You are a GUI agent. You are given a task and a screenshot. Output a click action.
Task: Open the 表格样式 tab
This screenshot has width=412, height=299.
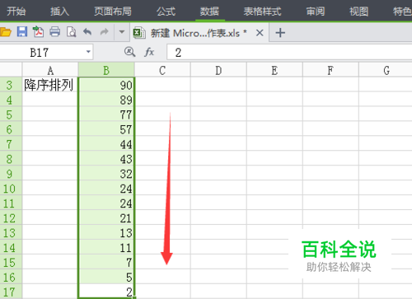tap(262, 12)
